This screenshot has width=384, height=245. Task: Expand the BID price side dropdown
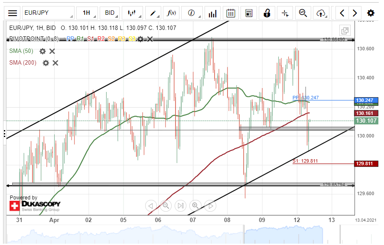click(110, 13)
